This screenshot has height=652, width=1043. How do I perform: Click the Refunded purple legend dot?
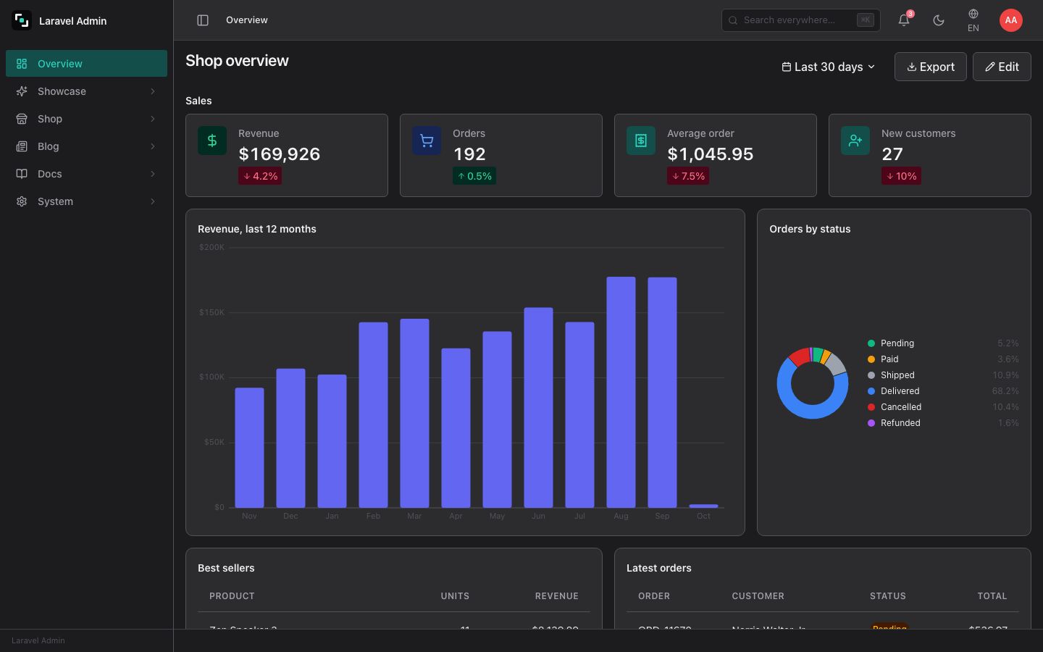click(871, 423)
